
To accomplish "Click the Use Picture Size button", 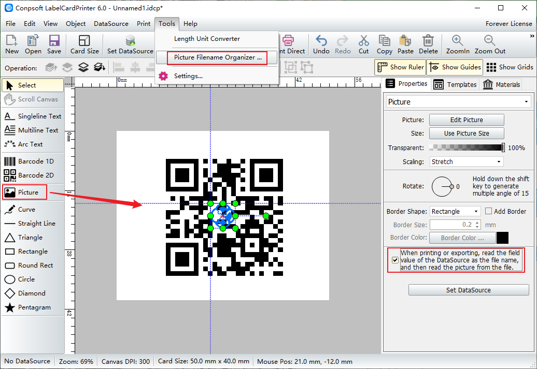I will tap(467, 134).
